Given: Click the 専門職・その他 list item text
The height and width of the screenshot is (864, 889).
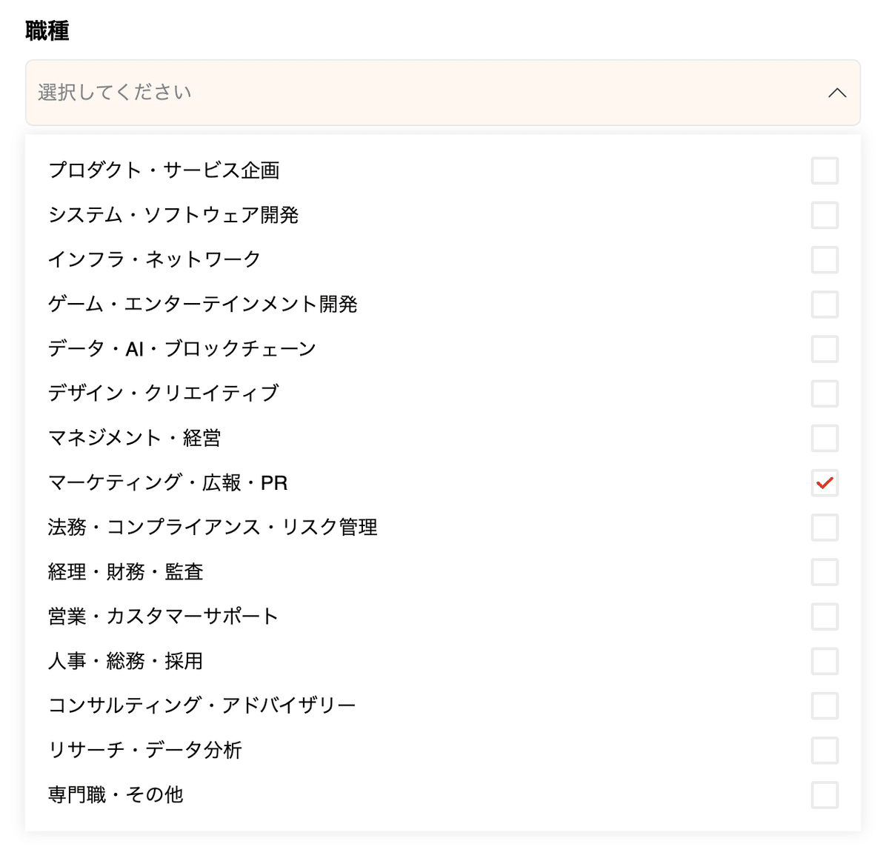Looking at the screenshot, I should coord(116,794).
